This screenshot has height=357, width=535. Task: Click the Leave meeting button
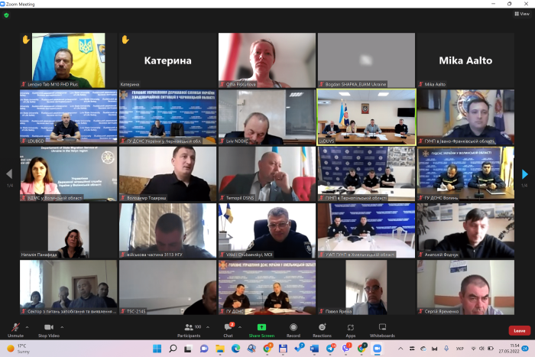[519, 330]
